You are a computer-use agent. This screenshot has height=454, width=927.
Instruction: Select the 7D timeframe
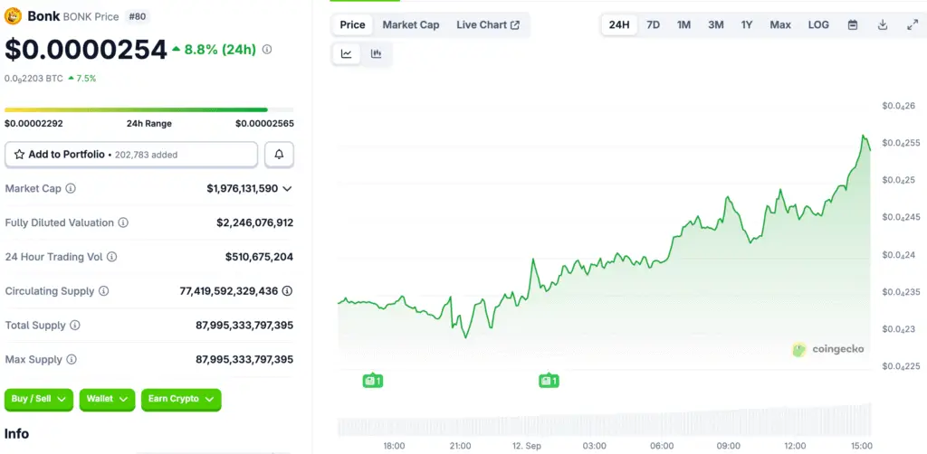coord(654,24)
